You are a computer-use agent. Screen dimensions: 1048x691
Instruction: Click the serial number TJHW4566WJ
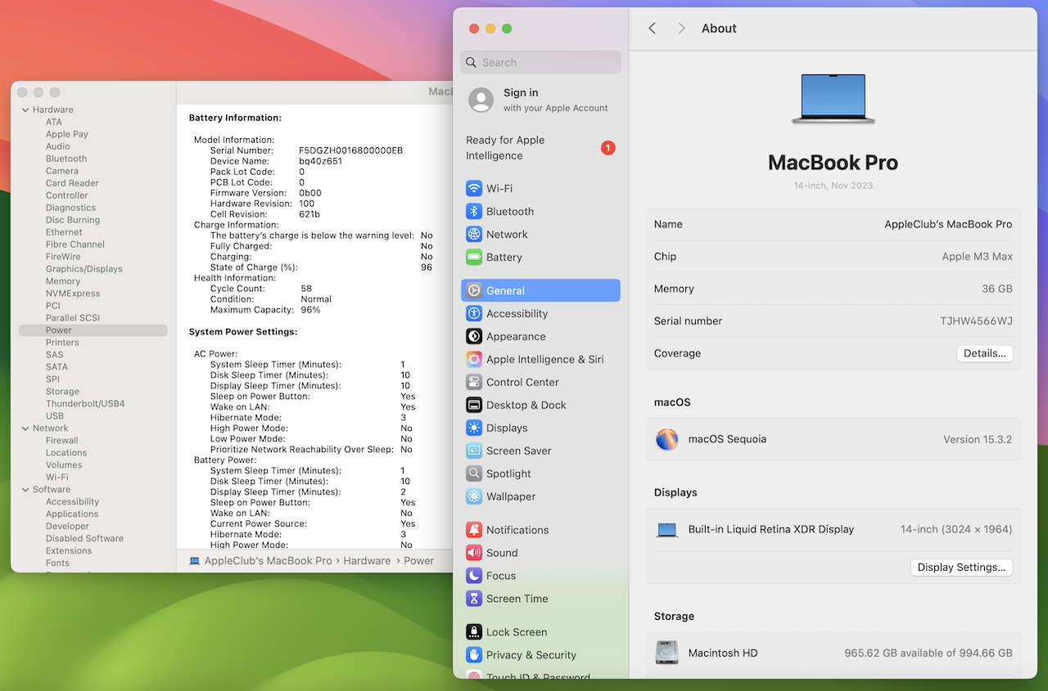976,321
